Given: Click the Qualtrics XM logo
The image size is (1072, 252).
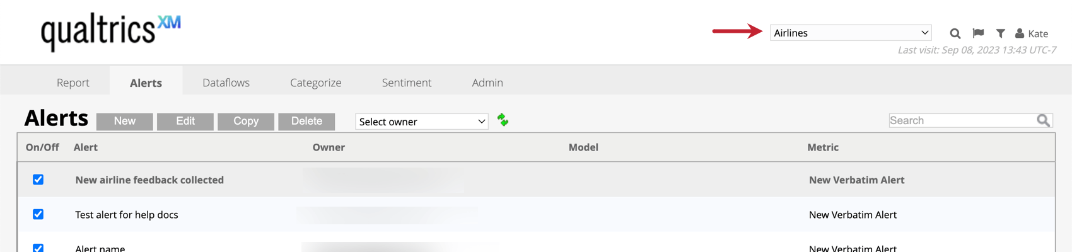Looking at the screenshot, I should [x=110, y=31].
